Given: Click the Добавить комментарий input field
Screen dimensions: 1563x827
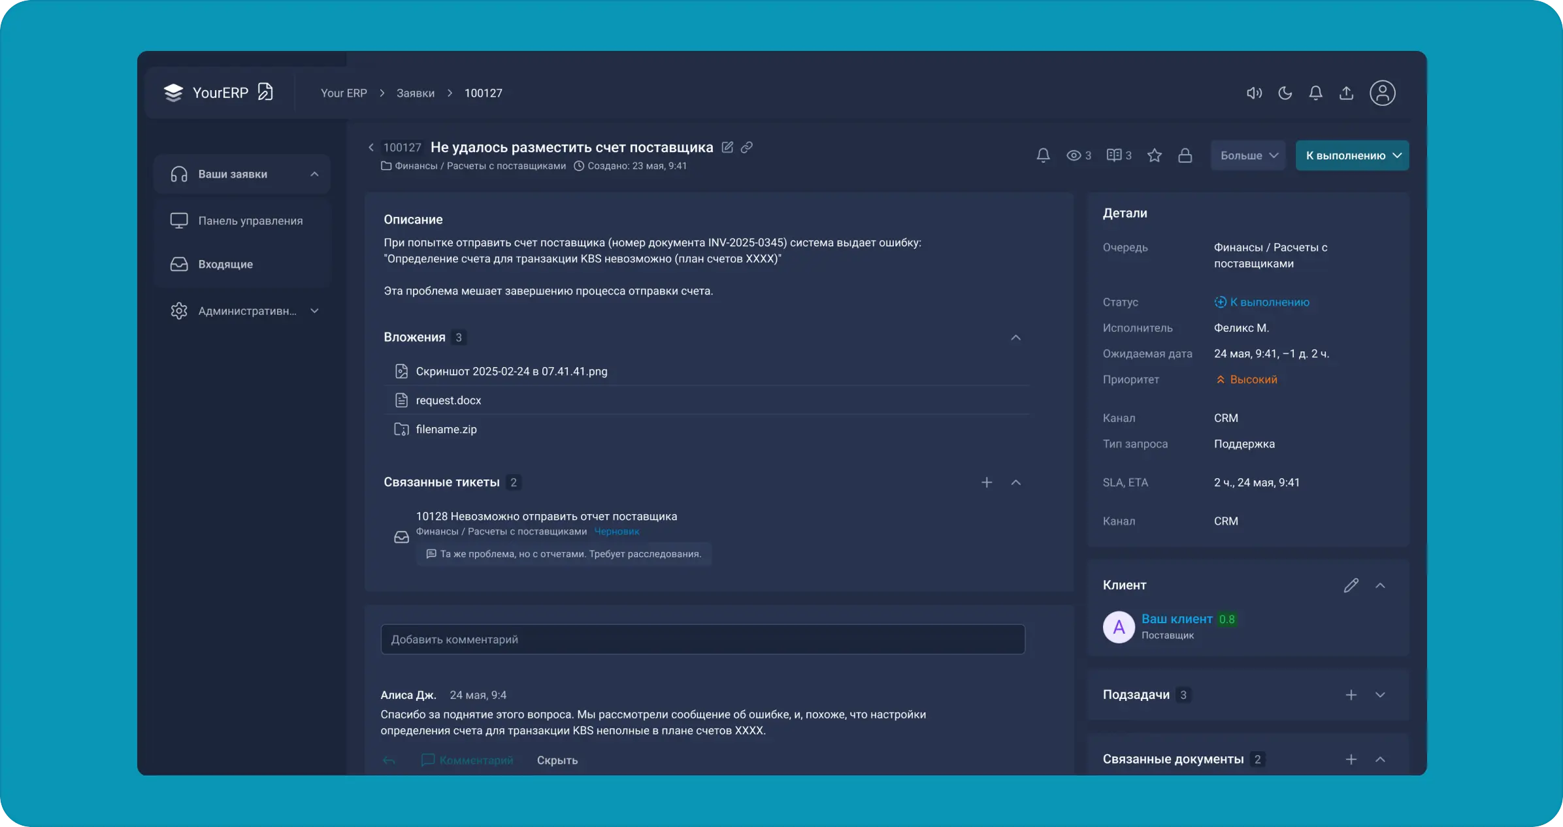Looking at the screenshot, I should click(x=702, y=640).
